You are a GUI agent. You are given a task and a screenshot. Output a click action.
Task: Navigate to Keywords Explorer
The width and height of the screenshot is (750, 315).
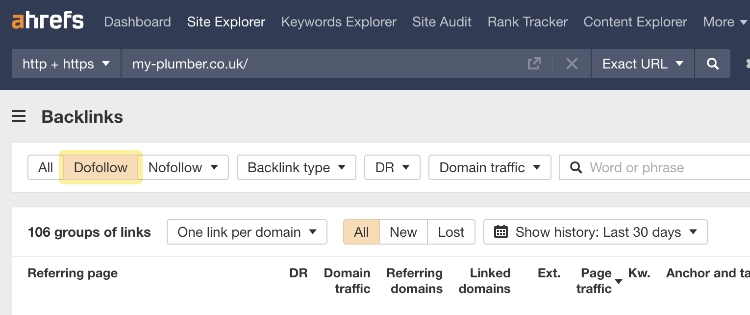pyautogui.click(x=338, y=22)
